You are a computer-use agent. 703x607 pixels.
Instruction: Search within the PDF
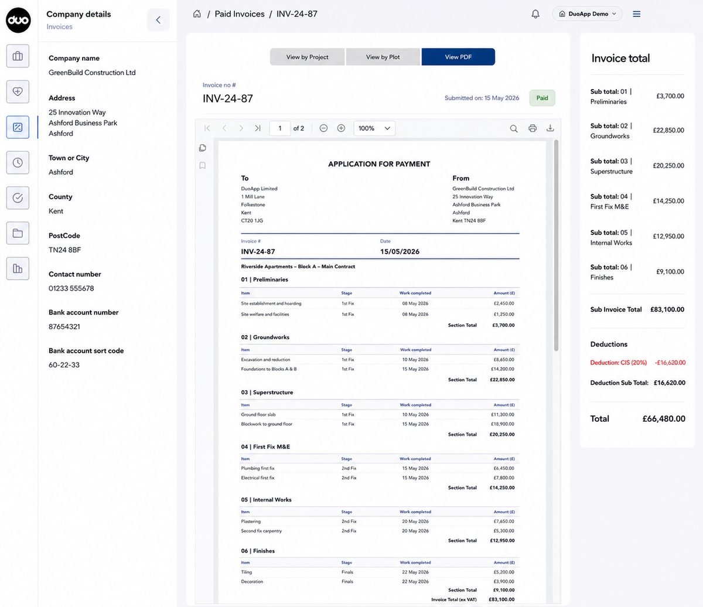(x=514, y=128)
